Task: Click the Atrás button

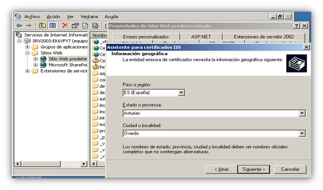Action: tap(222, 169)
